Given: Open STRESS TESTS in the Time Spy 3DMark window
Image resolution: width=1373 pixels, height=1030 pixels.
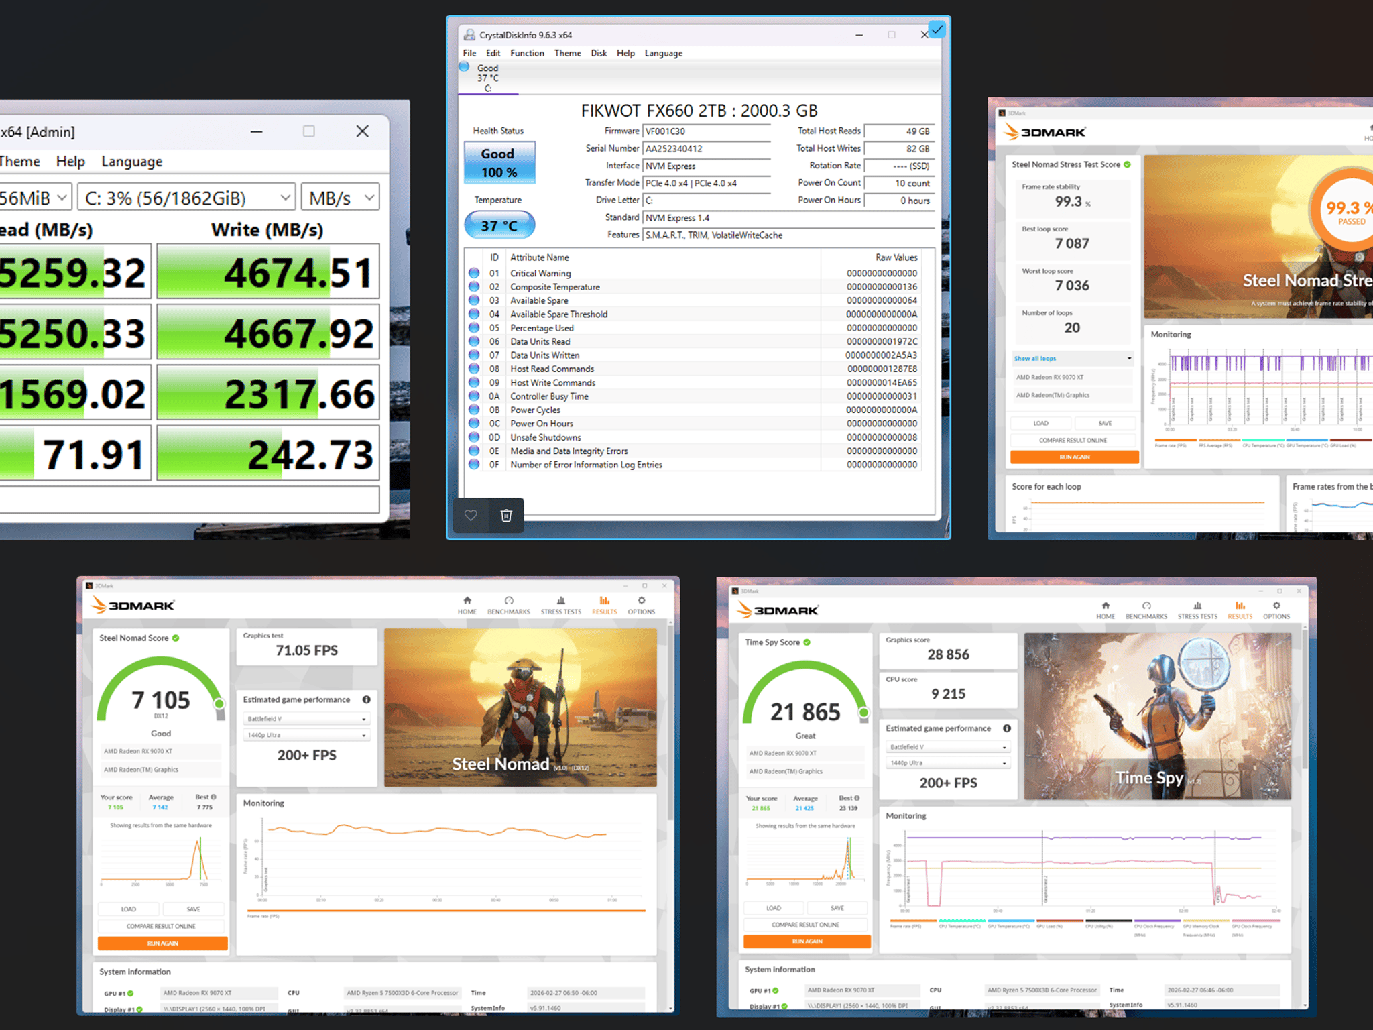Looking at the screenshot, I should coord(1197,610).
